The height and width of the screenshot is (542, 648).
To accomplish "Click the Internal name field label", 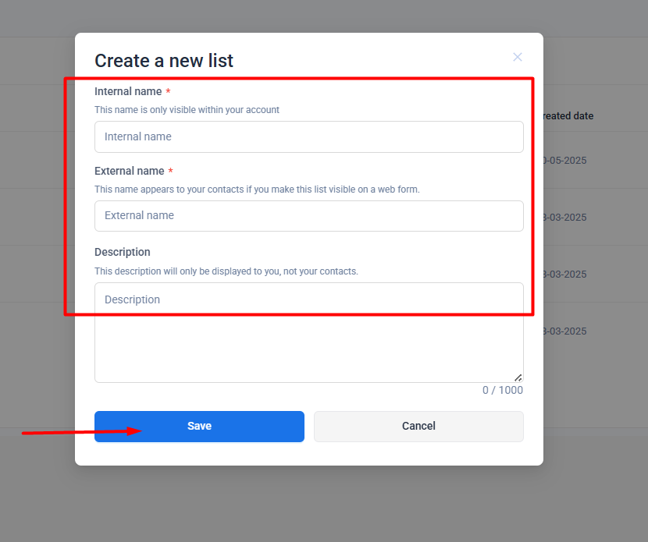I will tap(128, 92).
